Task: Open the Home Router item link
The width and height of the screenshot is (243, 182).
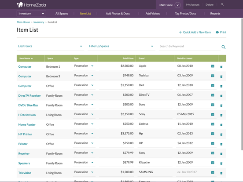Action: click(x=27, y=124)
